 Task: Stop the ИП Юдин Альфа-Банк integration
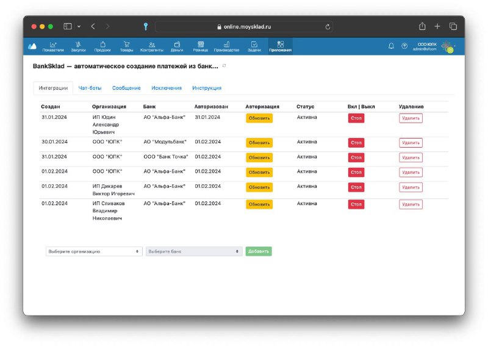pos(356,118)
